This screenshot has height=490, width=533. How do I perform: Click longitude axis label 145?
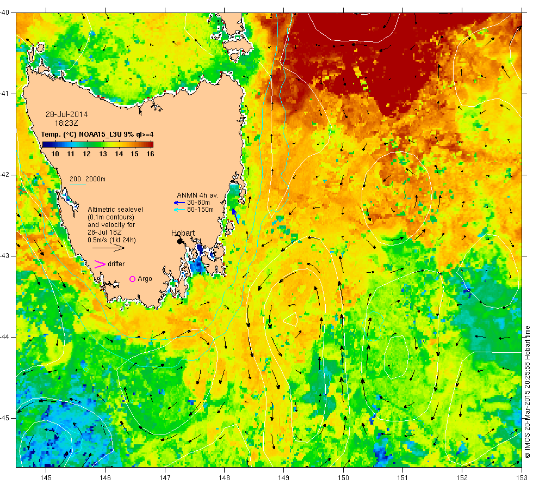(46, 478)
